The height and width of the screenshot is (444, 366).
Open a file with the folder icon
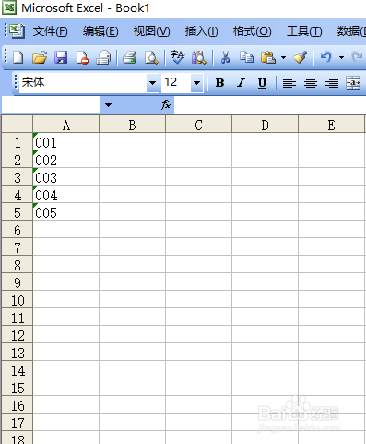pos(40,57)
